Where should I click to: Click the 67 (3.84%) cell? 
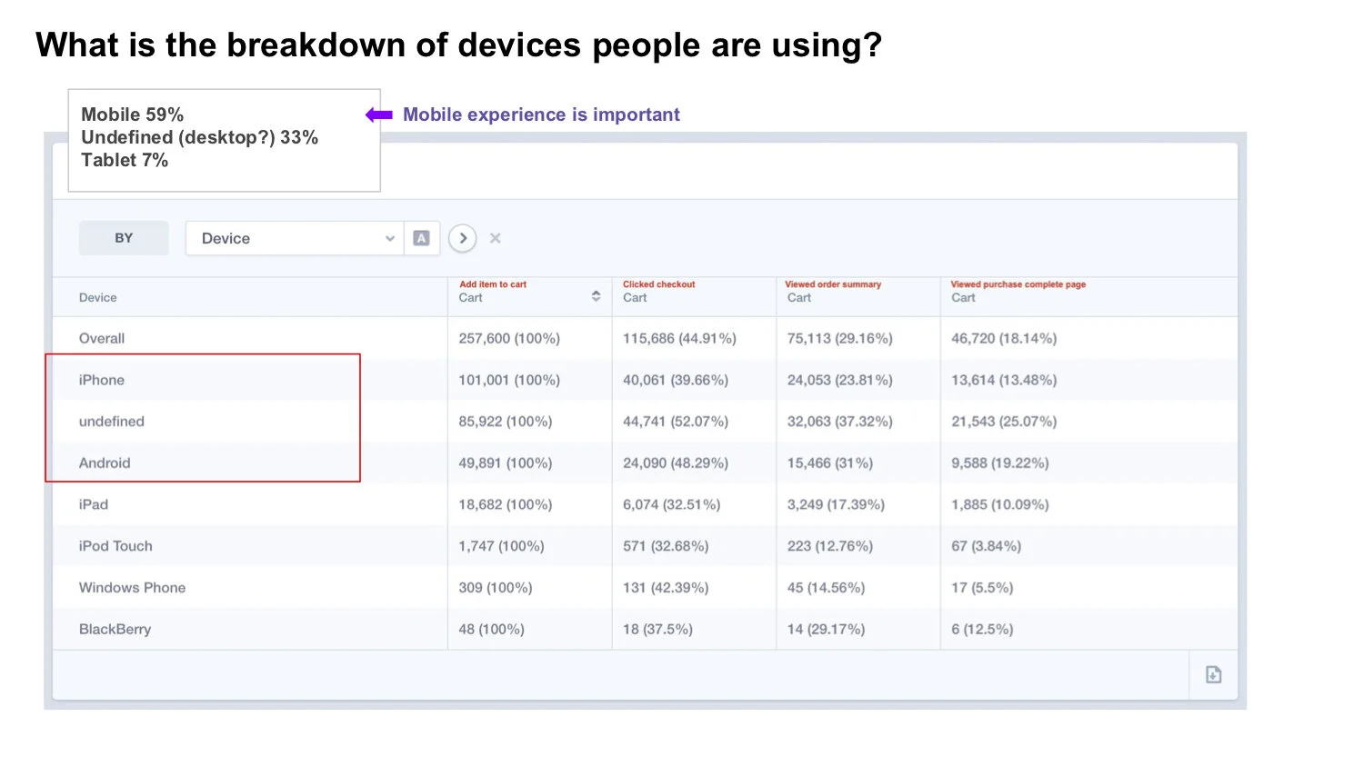(987, 546)
